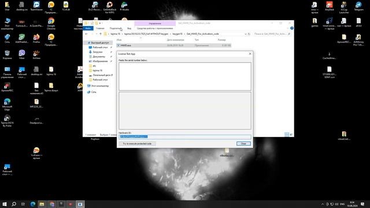Sort by Имя column header
This screenshot has height=208, width=370.
coord(119,40)
